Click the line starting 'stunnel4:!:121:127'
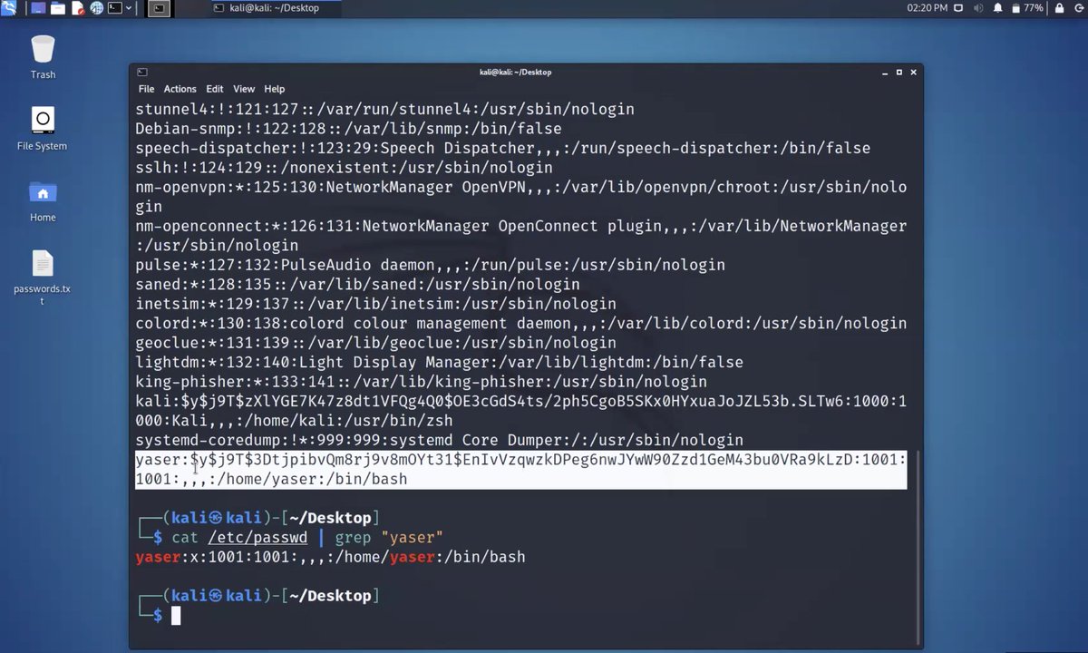This screenshot has width=1088, height=653. 384,109
